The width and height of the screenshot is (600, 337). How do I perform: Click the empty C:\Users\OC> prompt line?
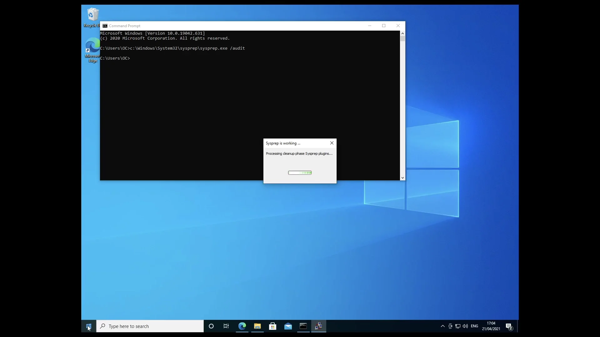pos(115,58)
